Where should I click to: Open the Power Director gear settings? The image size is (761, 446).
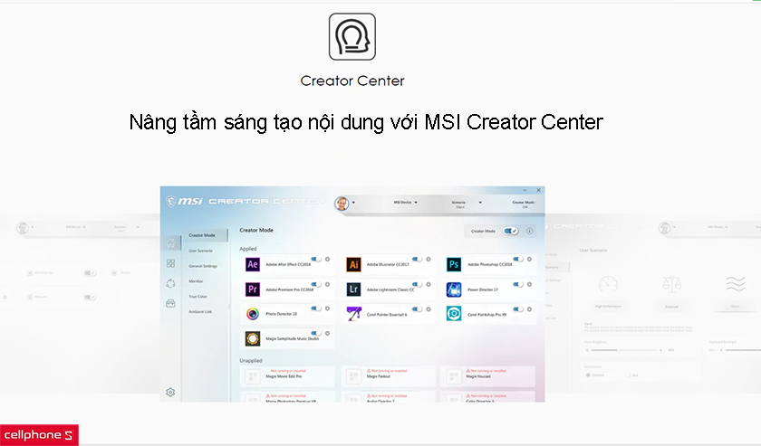click(529, 284)
